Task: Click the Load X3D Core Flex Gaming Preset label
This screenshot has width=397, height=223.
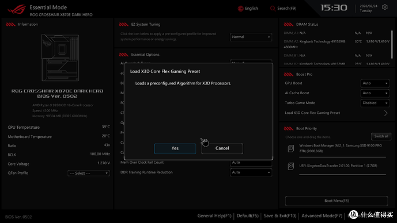Action: [x=312, y=113]
